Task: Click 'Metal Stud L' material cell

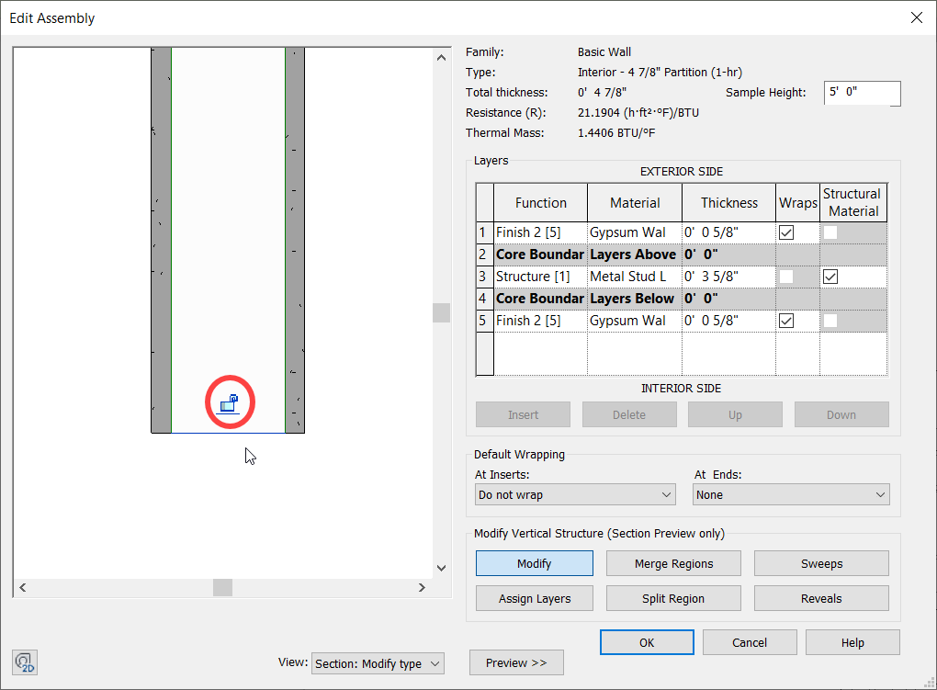Action: pyautogui.click(x=635, y=277)
